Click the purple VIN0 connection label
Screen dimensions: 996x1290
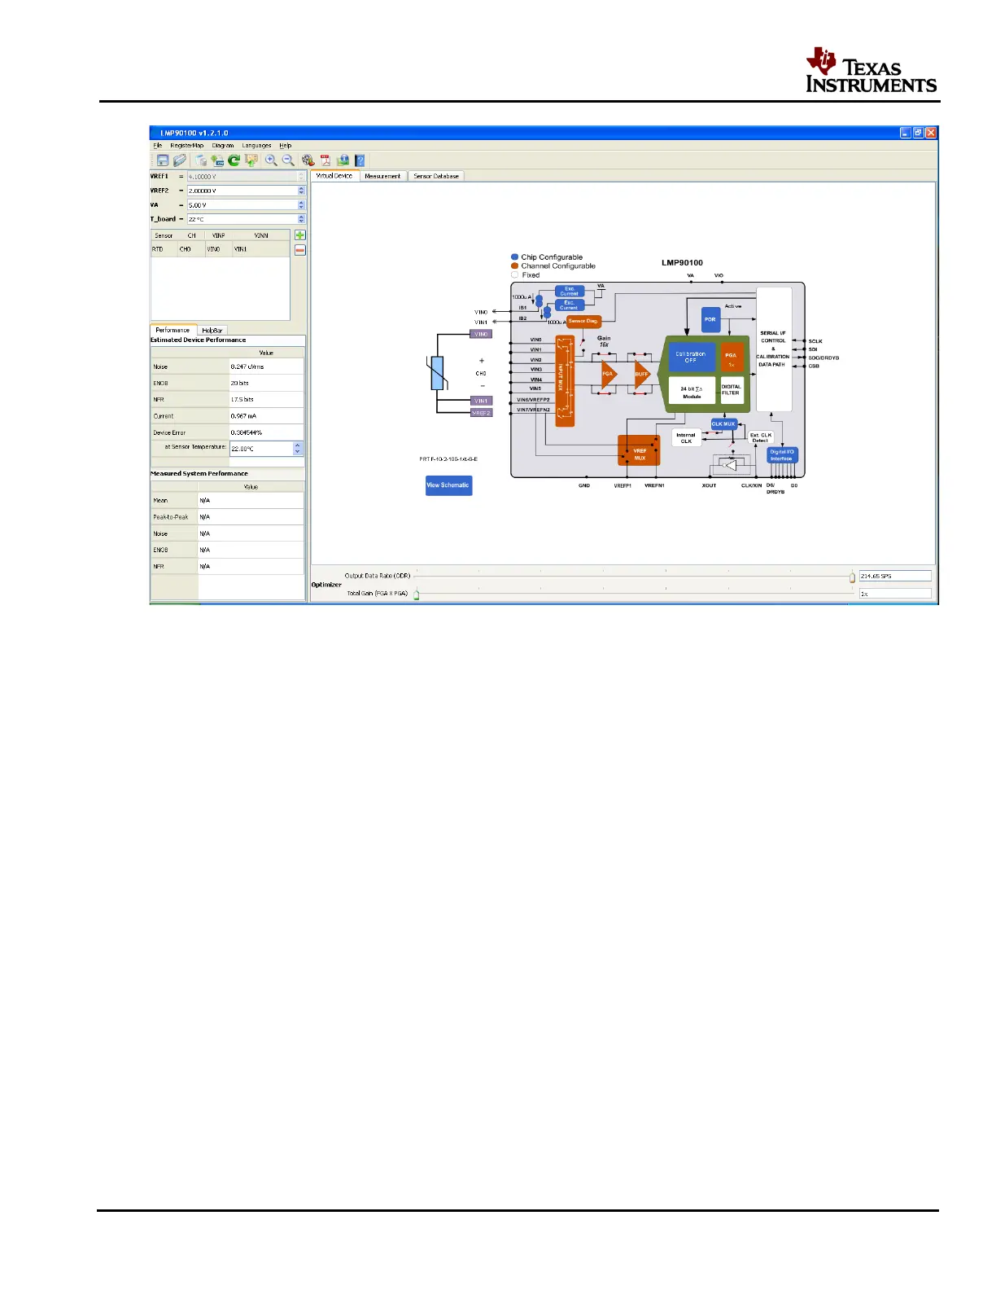coord(481,334)
